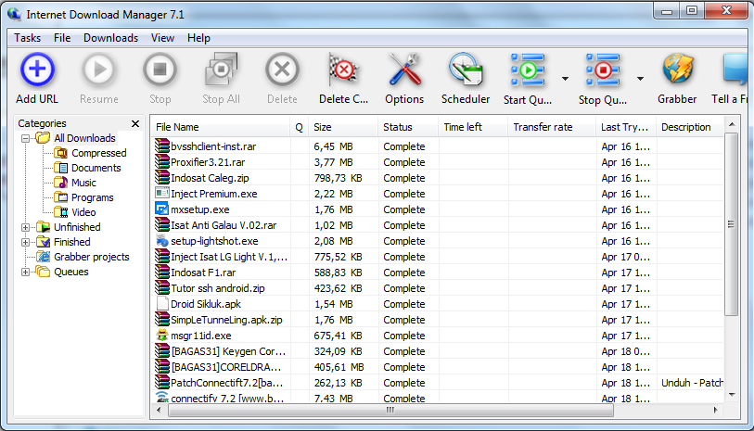754x431 pixels.
Task: Open the Downloads menu
Action: (110, 38)
